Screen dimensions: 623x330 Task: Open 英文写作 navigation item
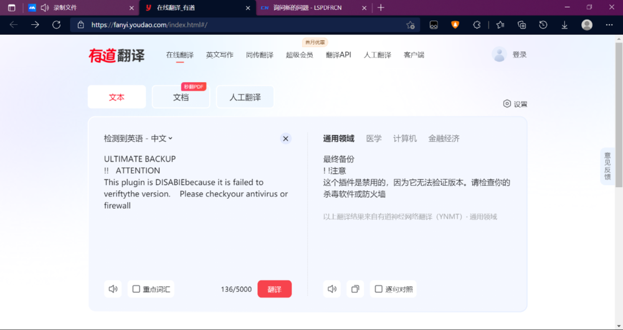(220, 55)
